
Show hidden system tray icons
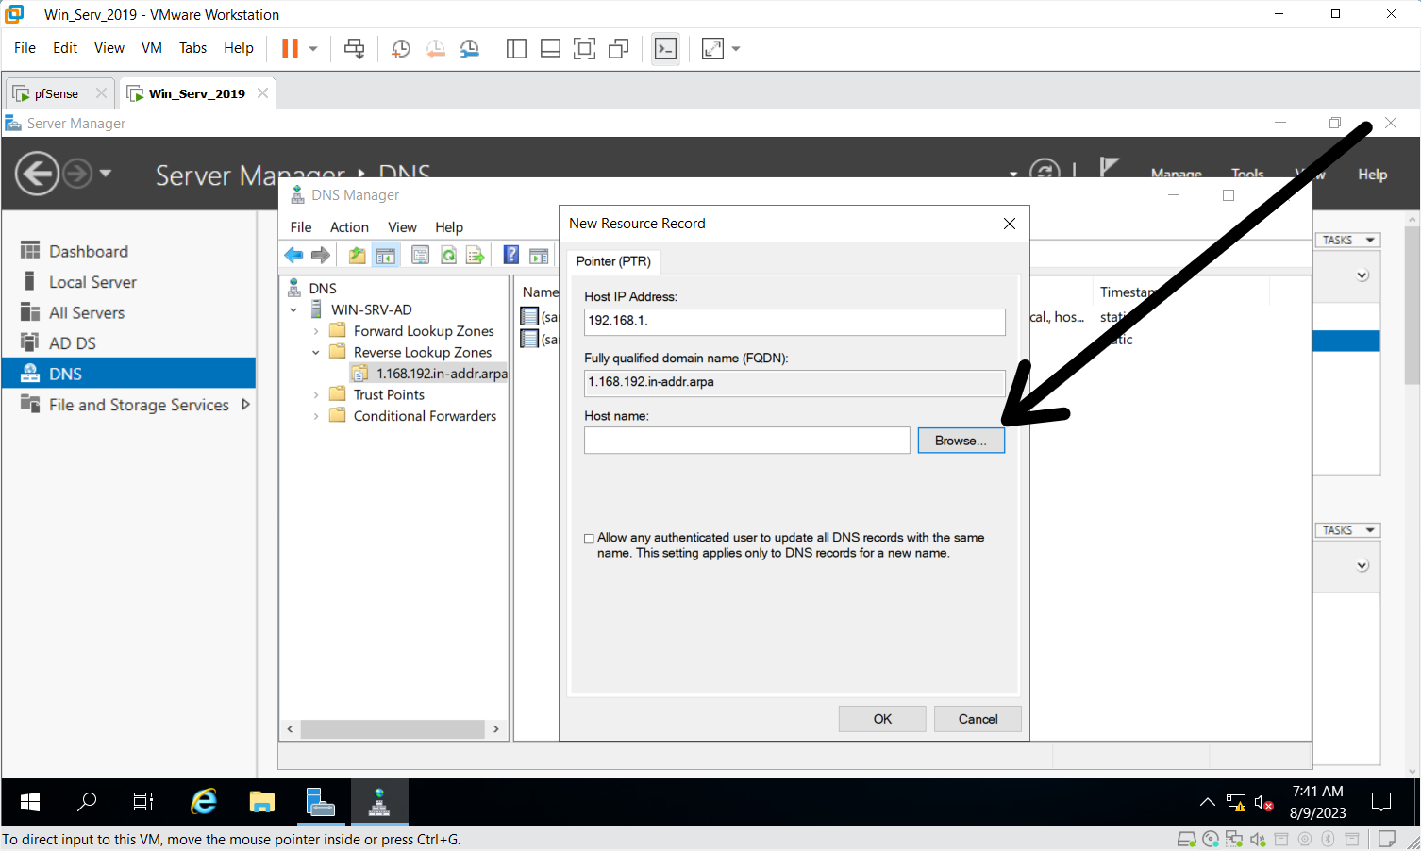1207,802
